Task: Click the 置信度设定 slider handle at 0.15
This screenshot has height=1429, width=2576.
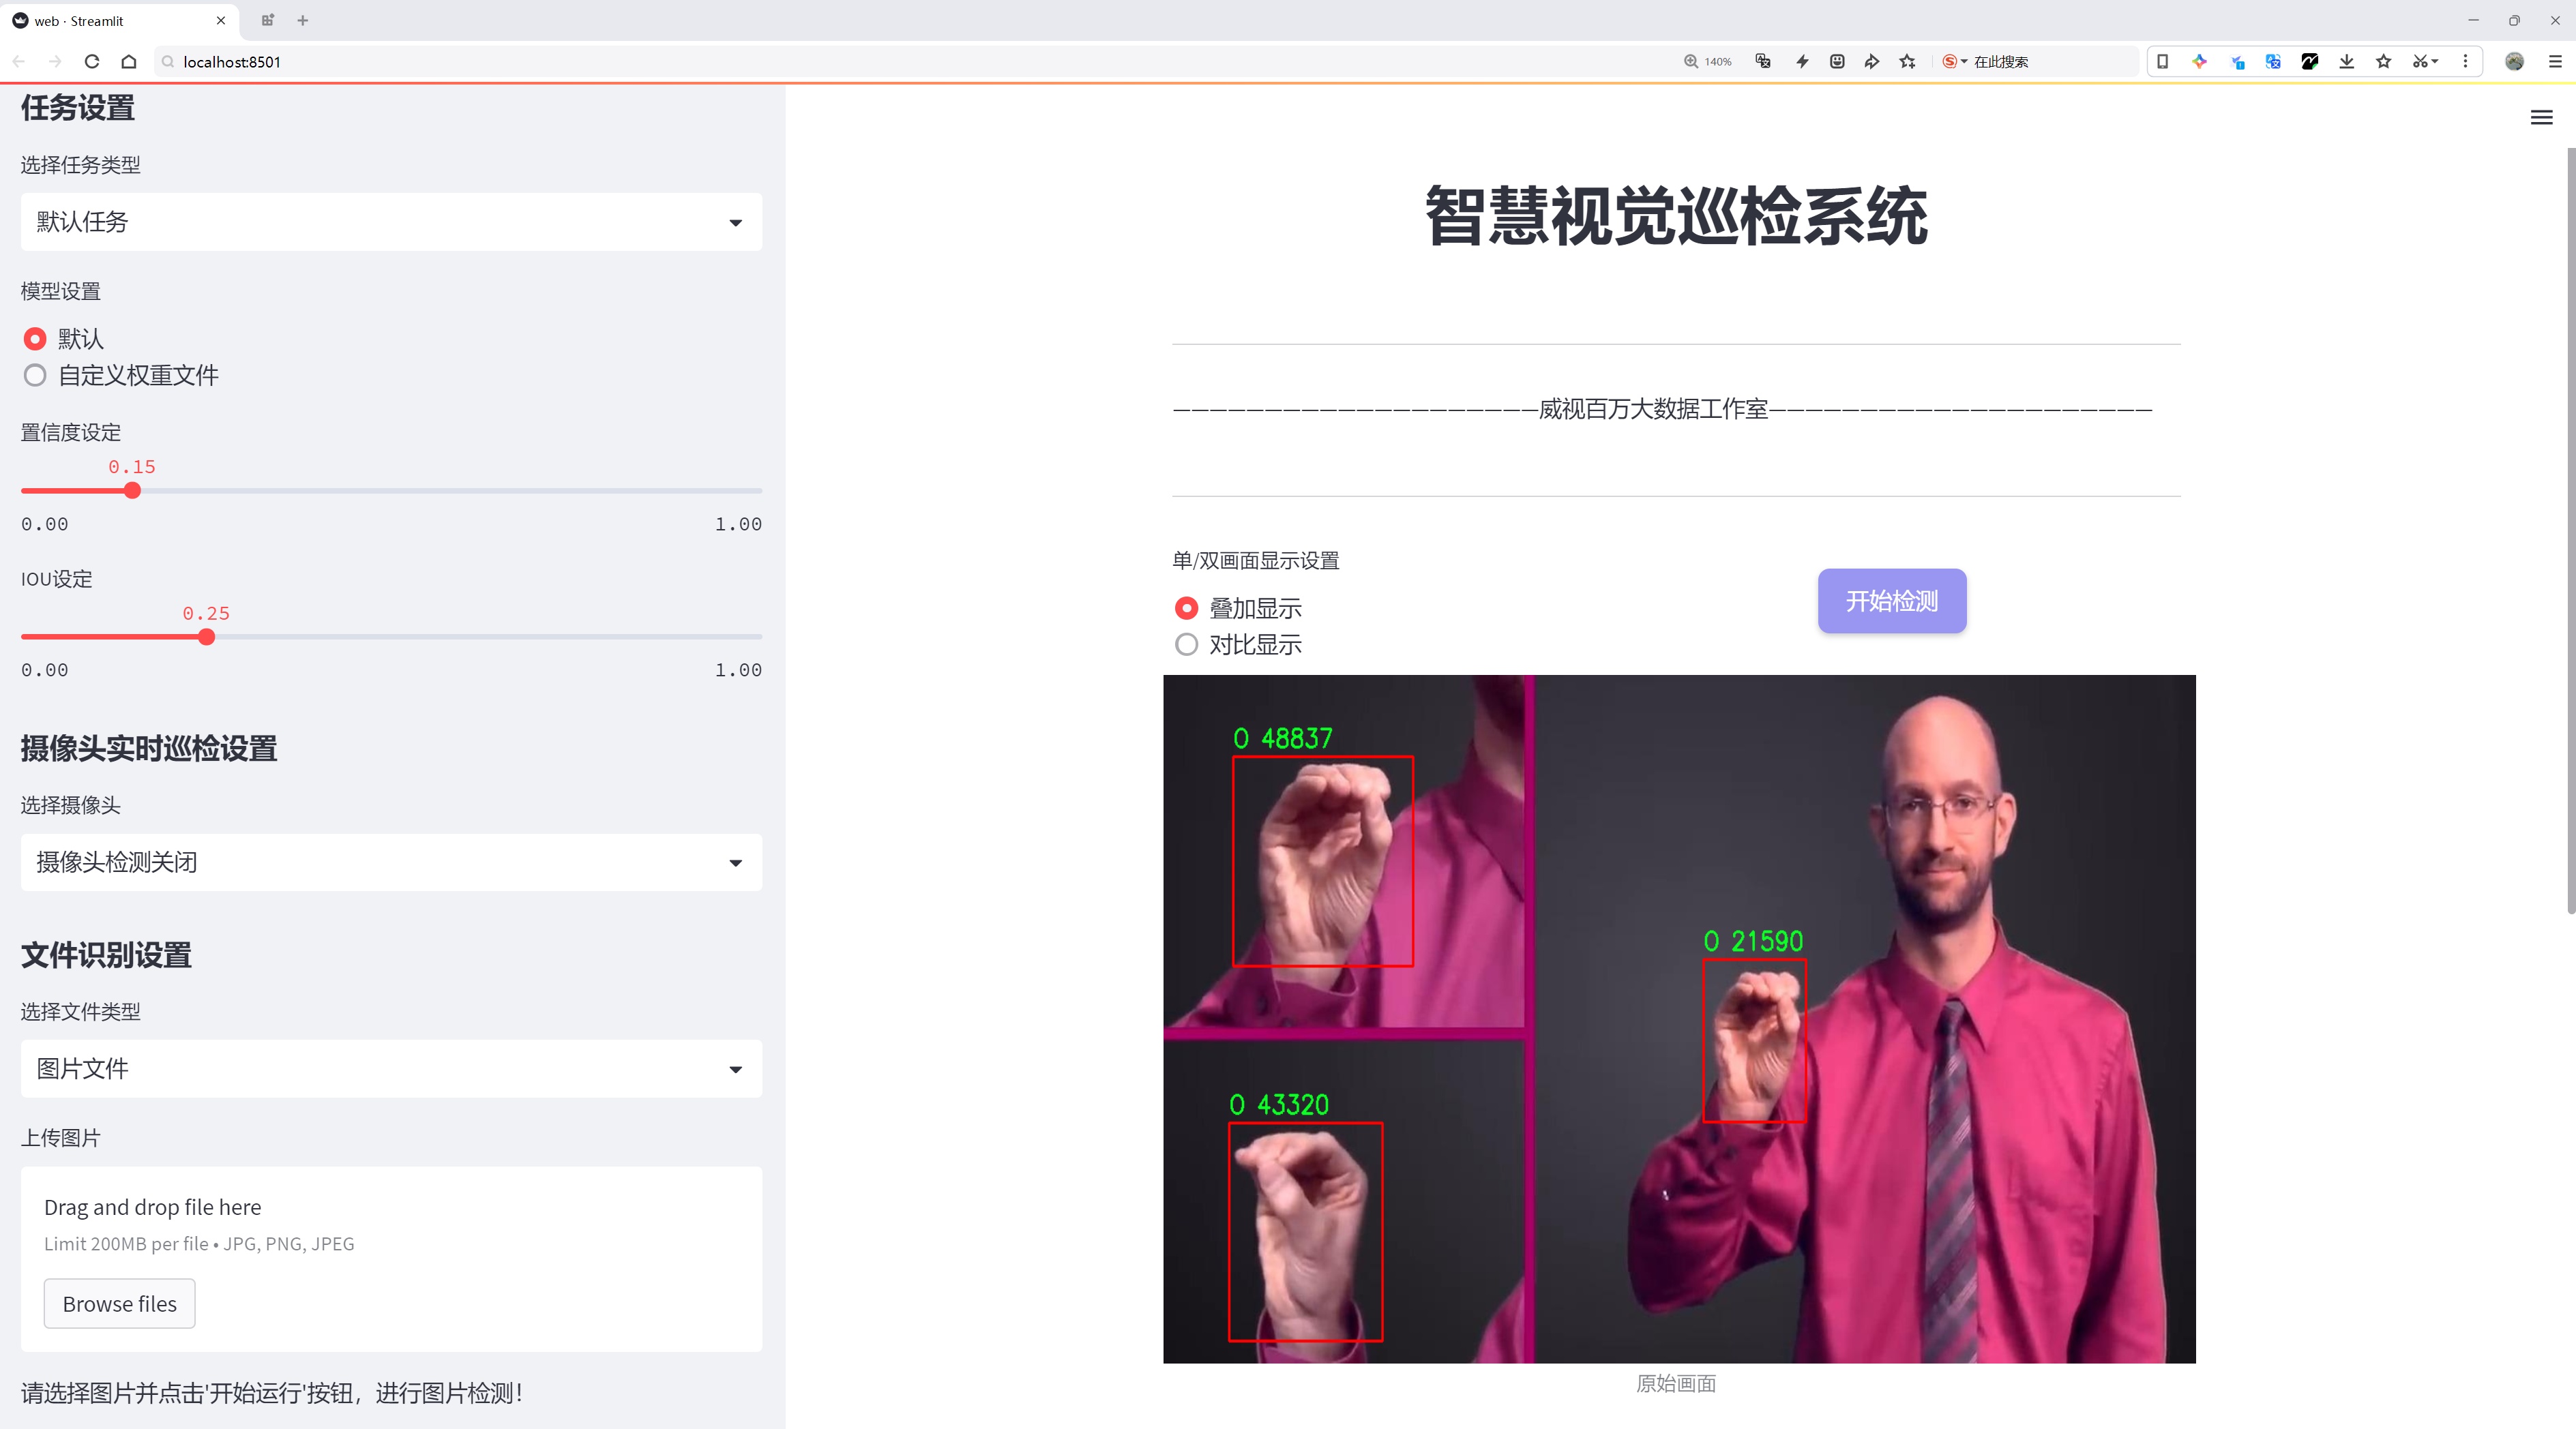Action: point(132,491)
